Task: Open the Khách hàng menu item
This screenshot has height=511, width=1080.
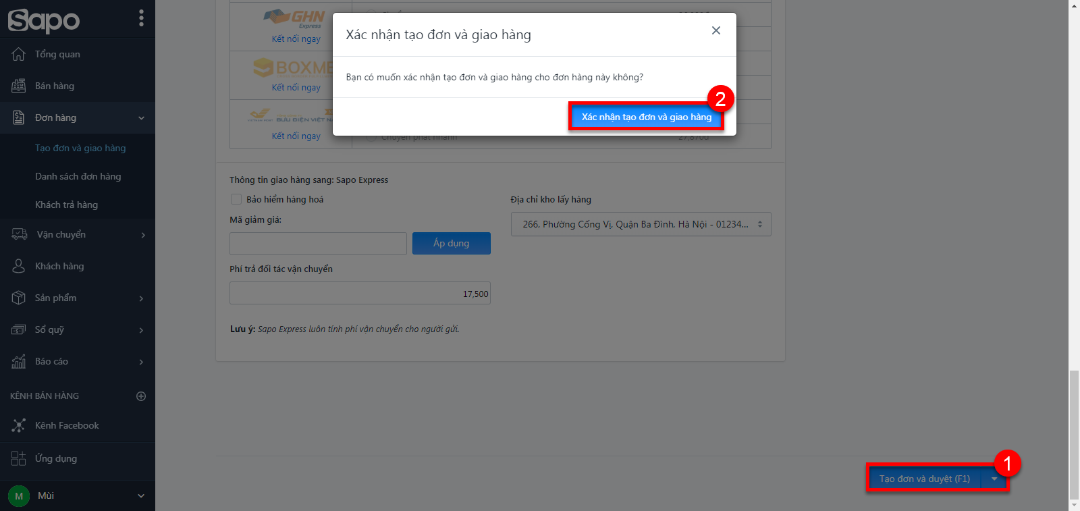Action: [x=59, y=266]
